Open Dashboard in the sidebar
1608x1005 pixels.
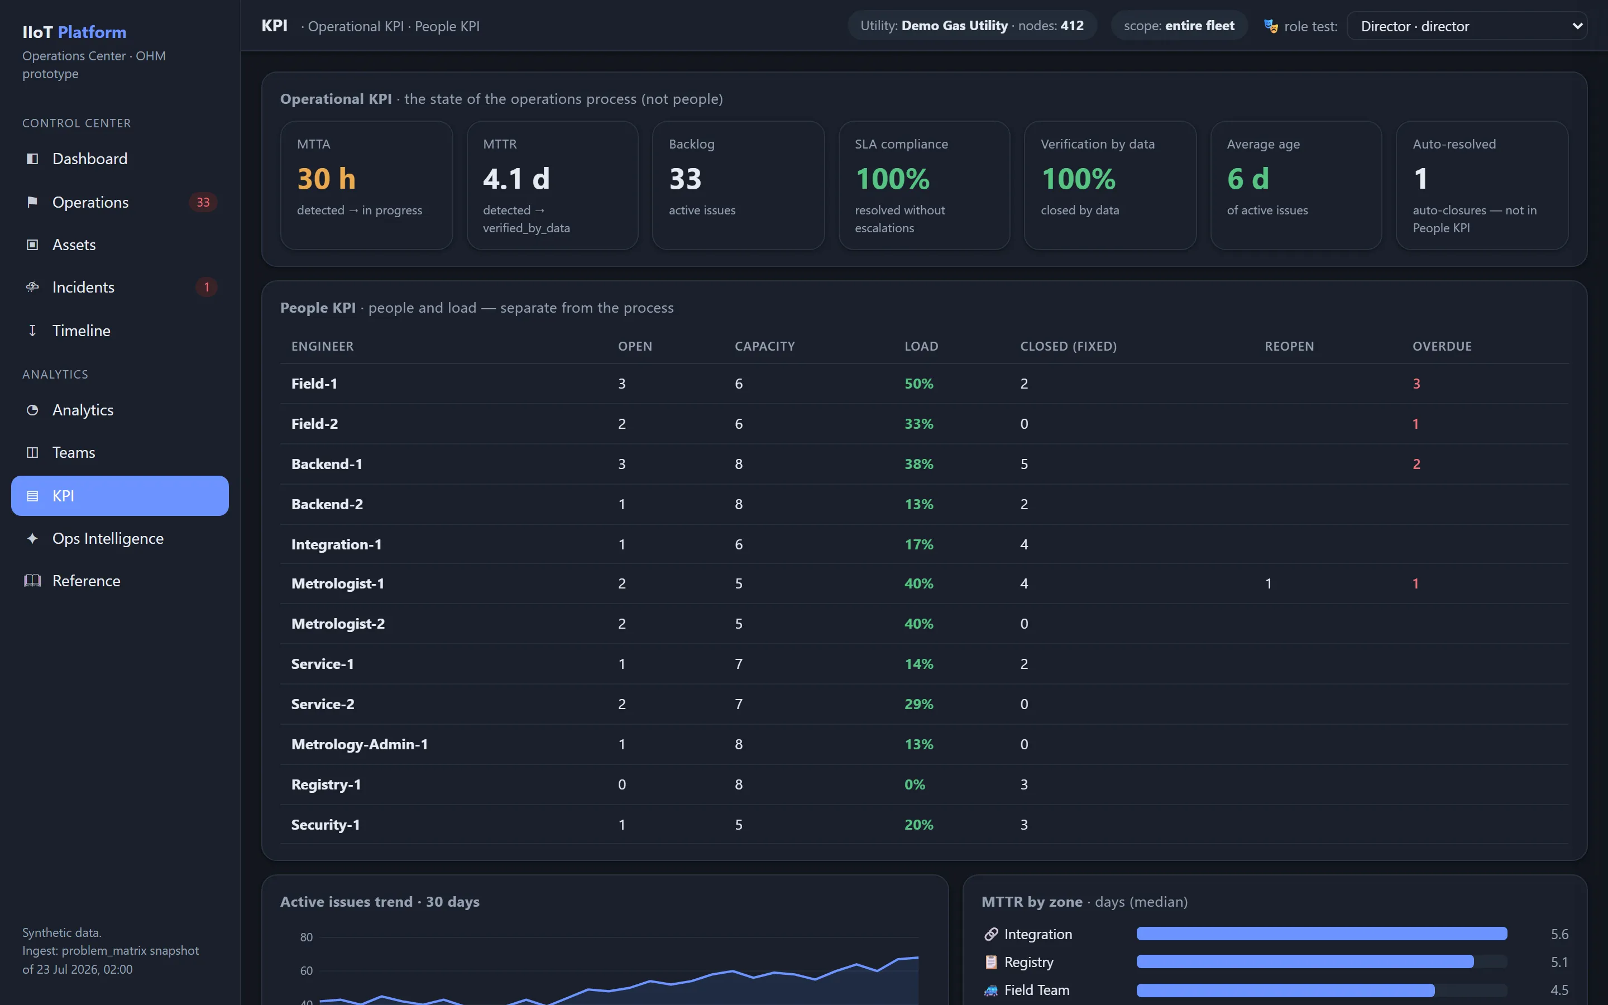pos(120,159)
